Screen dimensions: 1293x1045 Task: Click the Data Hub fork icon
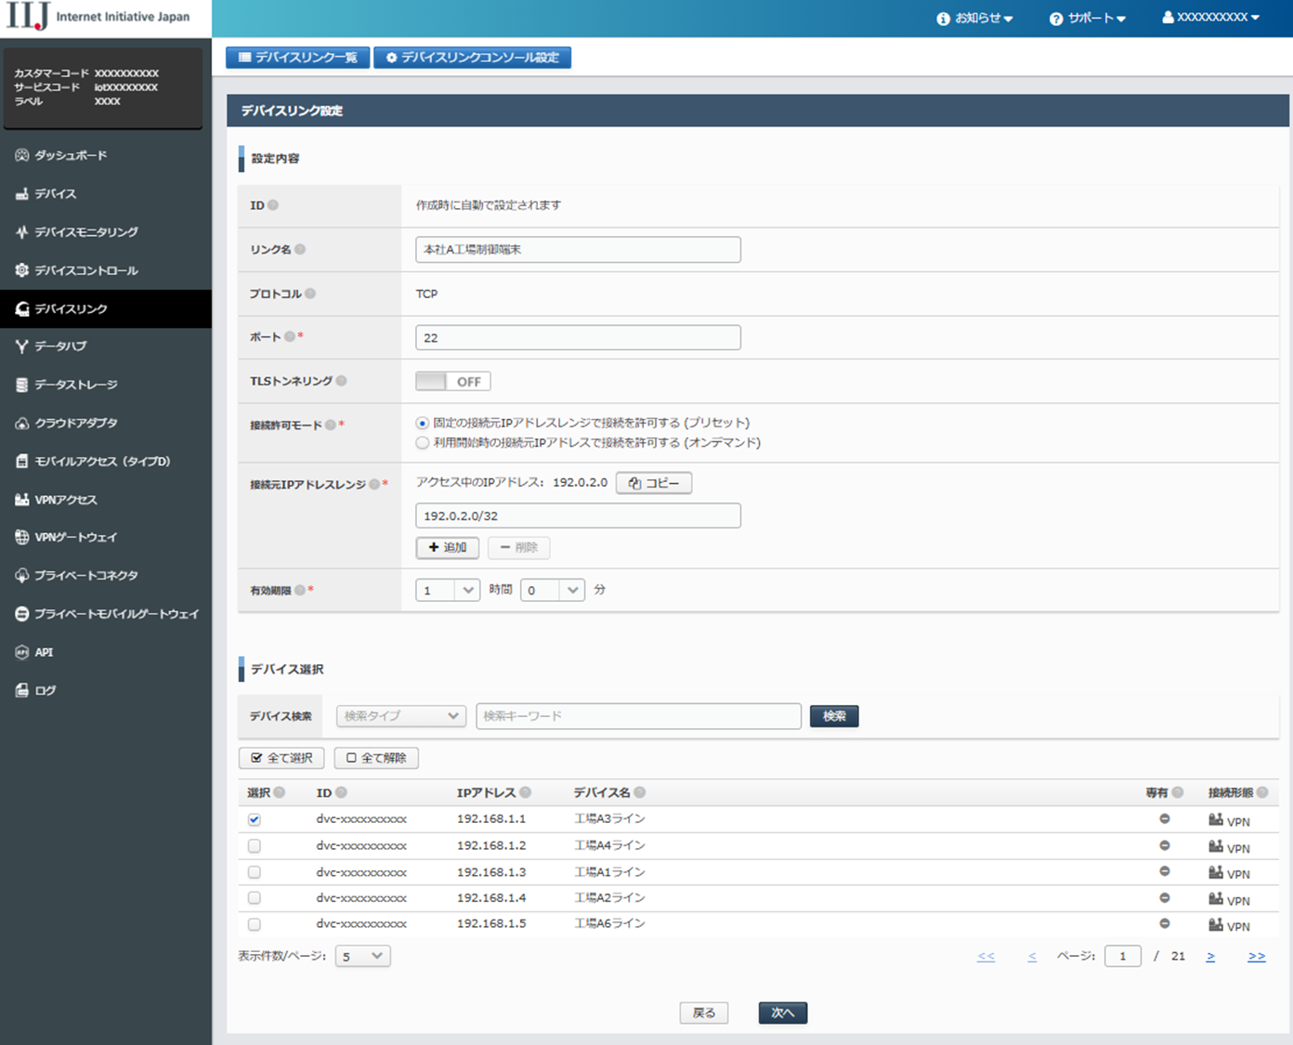click(x=22, y=346)
